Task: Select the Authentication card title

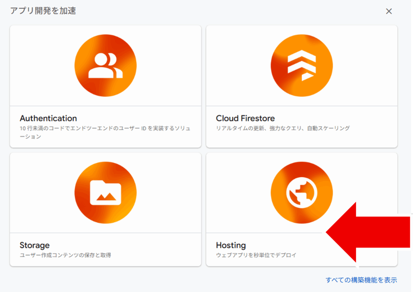Action: (x=48, y=118)
